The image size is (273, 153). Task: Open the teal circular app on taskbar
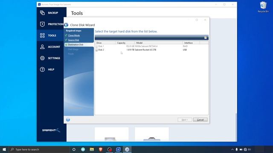(x=83, y=149)
